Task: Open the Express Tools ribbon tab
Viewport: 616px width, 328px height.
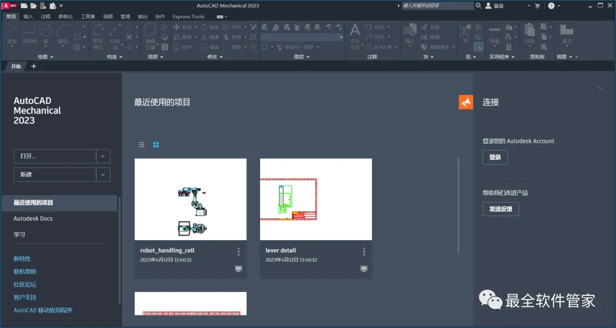Action: (189, 17)
